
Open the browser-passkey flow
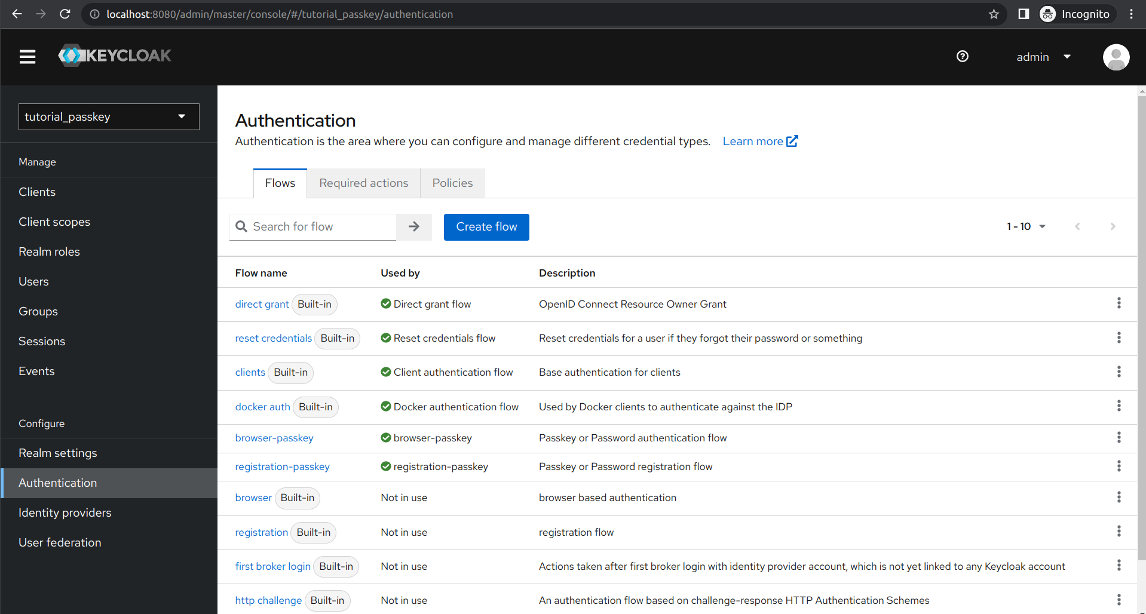(274, 438)
